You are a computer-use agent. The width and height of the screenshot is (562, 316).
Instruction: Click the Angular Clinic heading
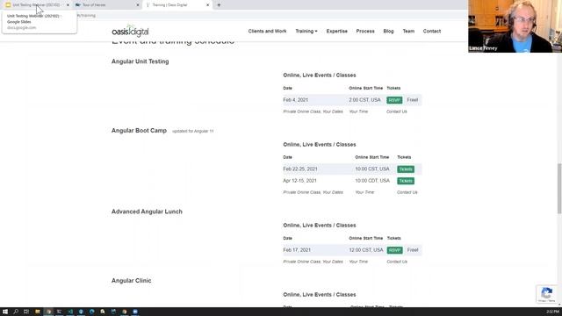tap(131, 281)
